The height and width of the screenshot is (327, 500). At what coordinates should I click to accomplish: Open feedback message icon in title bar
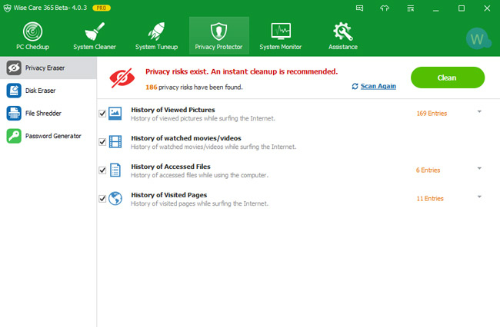tap(359, 8)
